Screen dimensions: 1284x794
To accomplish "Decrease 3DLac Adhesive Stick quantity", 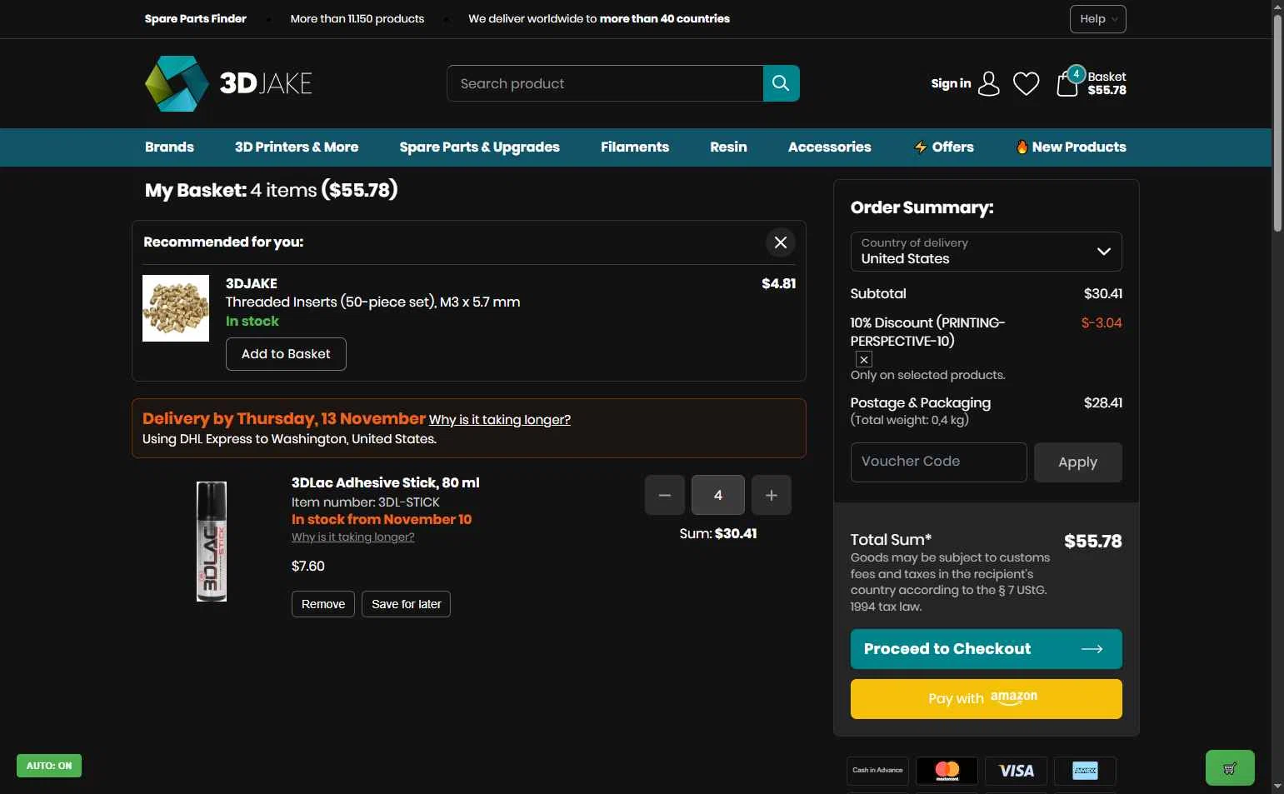I will tap(665, 495).
